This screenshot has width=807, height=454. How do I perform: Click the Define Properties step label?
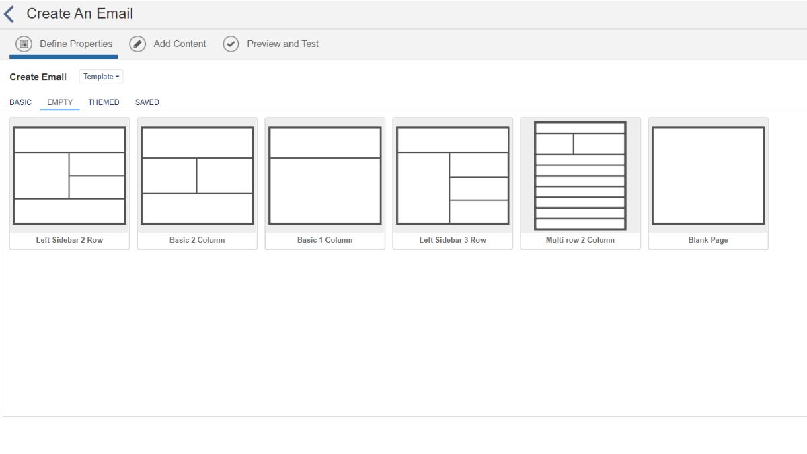[76, 44]
